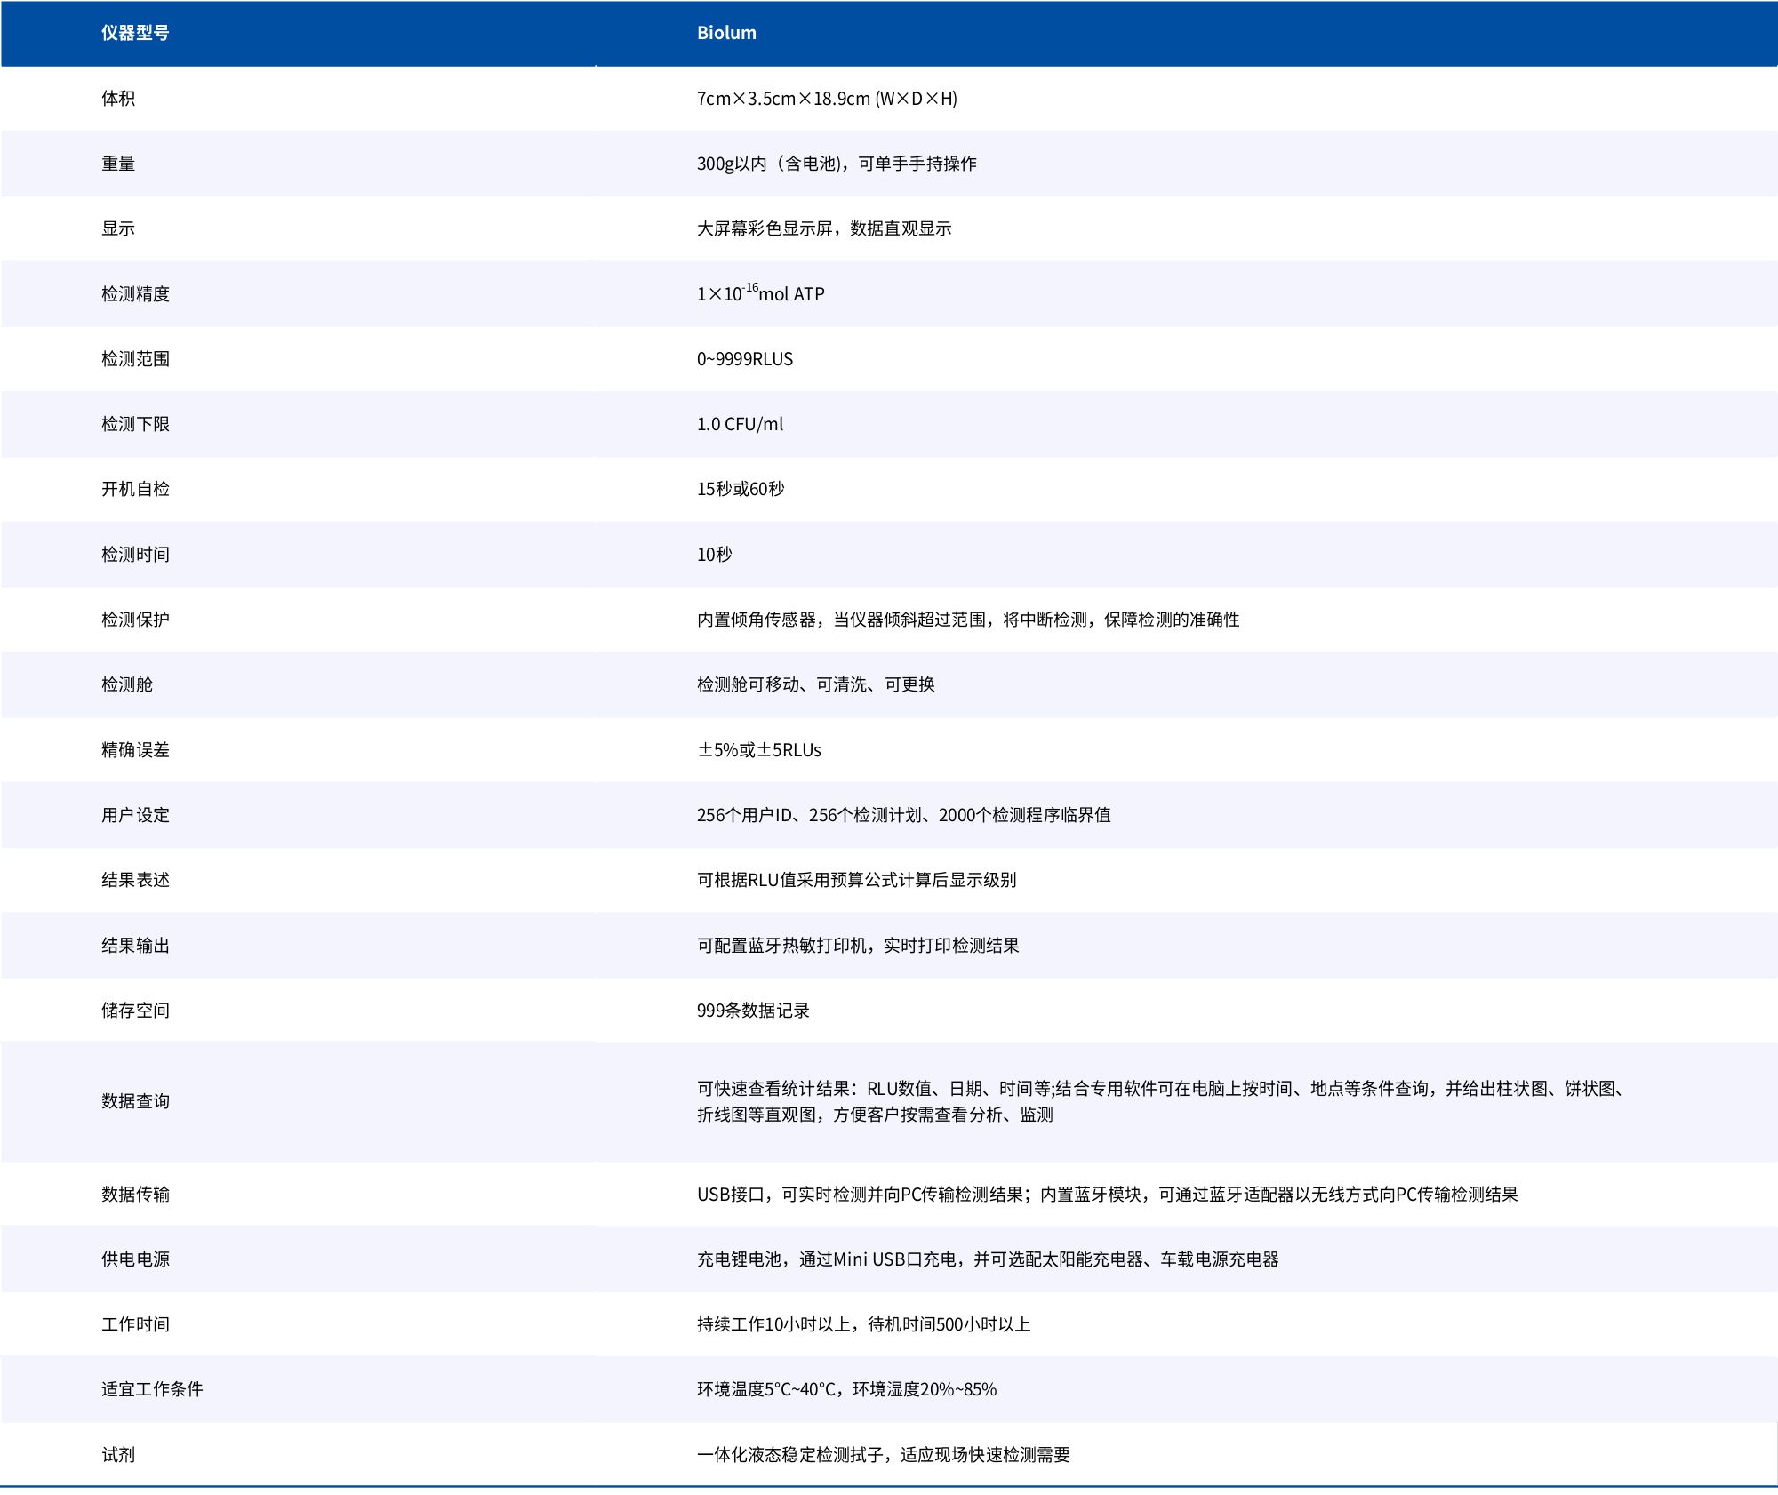Click the ±5%或±5RLUs error value

point(759,750)
